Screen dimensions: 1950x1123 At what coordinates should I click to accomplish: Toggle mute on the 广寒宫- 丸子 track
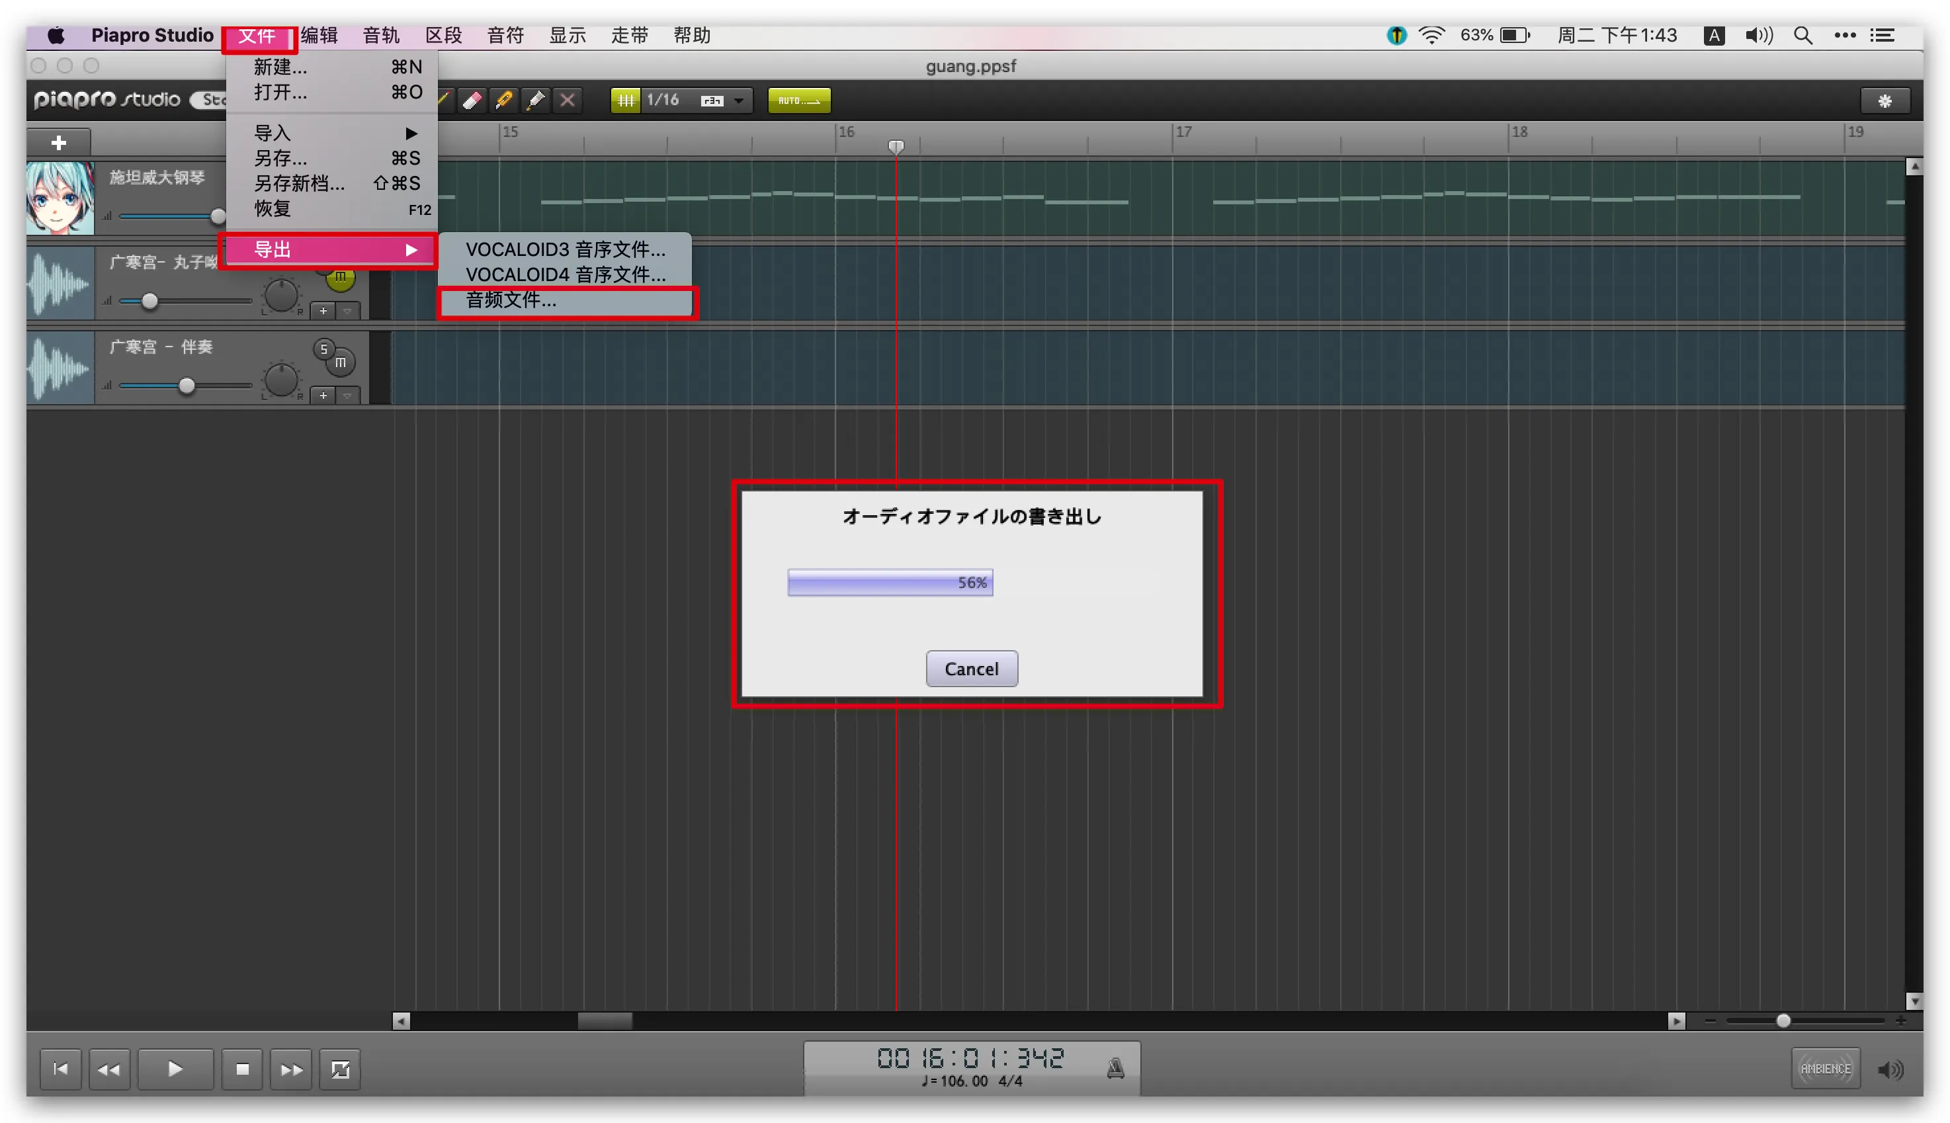(341, 278)
